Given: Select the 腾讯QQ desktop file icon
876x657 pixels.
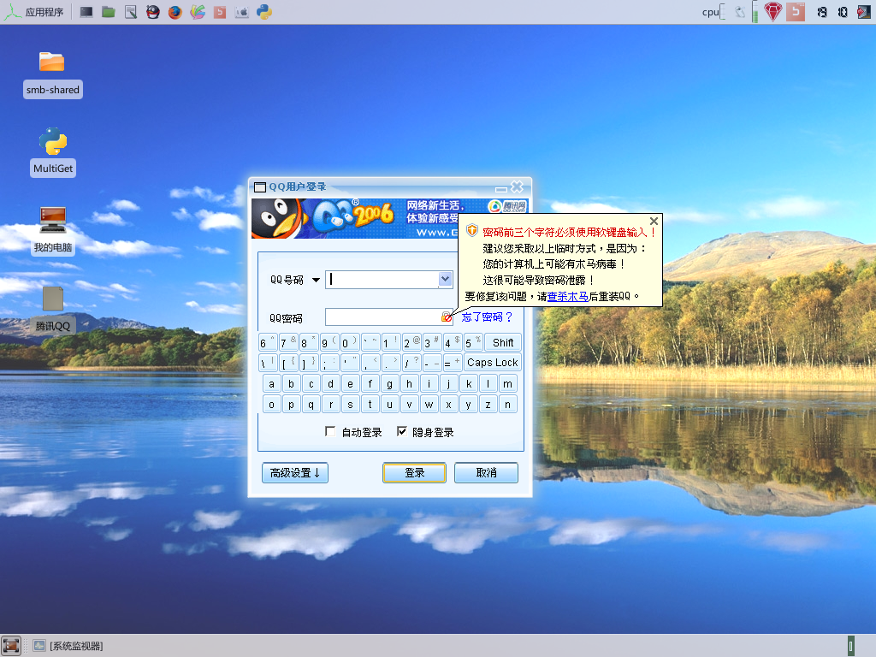Looking at the screenshot, I should coord(53,309).
